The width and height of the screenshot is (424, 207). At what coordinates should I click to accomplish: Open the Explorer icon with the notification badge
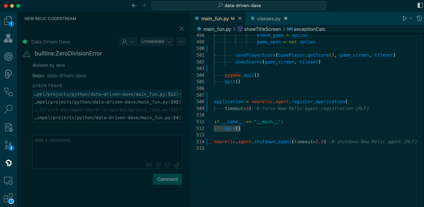click(x=8, y=21)
